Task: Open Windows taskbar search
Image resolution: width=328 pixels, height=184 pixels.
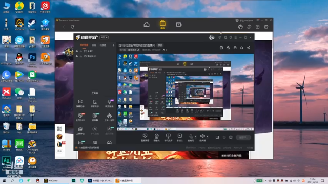Action: (x=12, y=181)
